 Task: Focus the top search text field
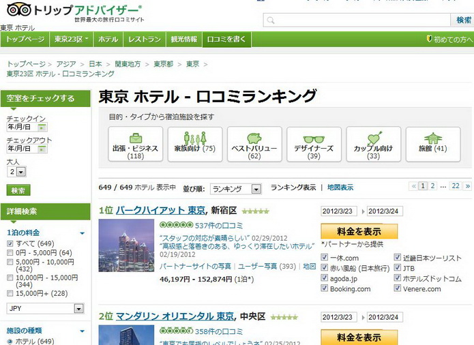tap(357, 20)
